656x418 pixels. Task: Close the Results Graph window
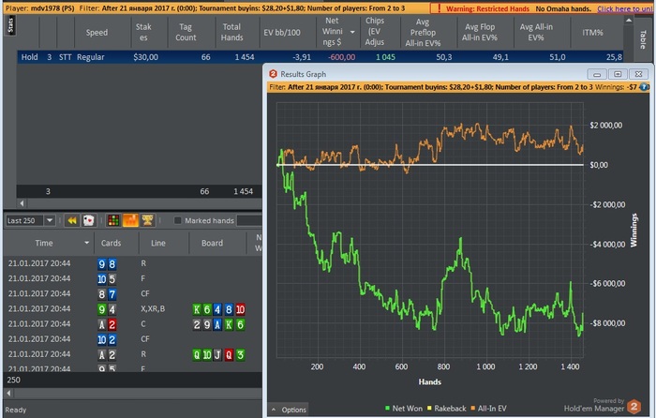(638, 74)
